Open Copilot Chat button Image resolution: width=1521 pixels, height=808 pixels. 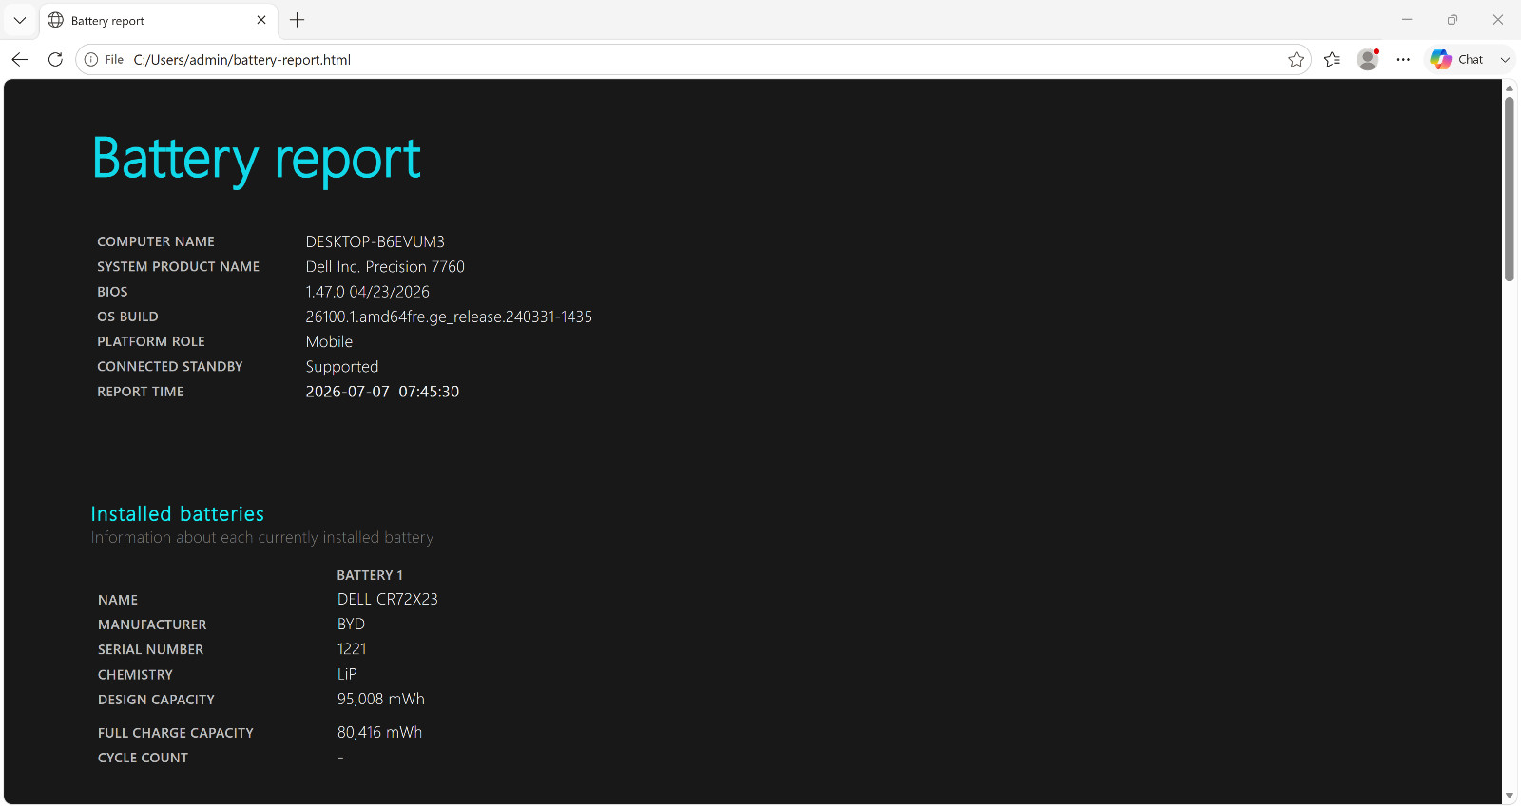tap(1457, 59)
